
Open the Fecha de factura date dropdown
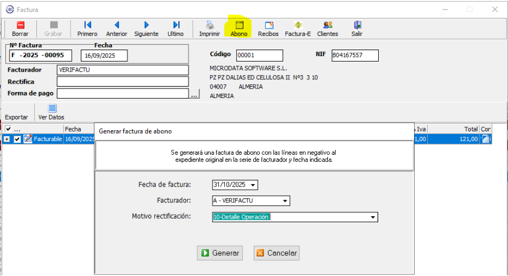coord(254,185)
